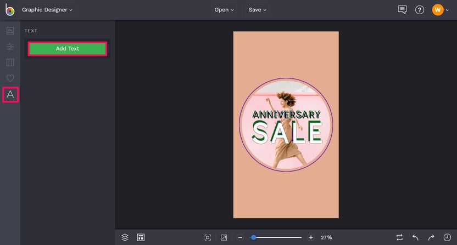Open the Templates sidebar tab
The width and height of the screenshot is (457, 245).
[x=10, y=62]
